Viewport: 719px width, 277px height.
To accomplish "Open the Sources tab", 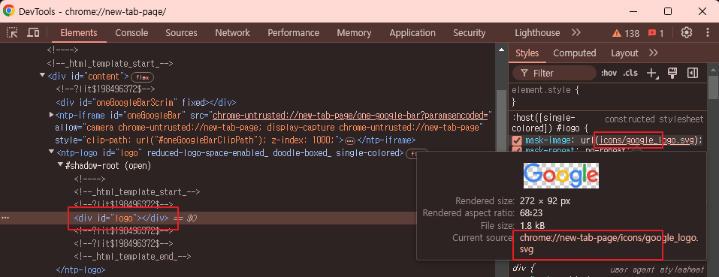I will 182,33.
